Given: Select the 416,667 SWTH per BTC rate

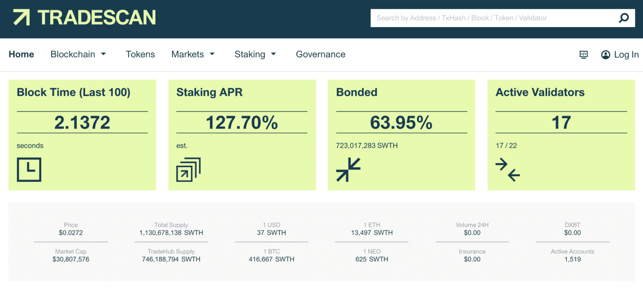Looking at the screenshot, I should [x=272, y=259].
